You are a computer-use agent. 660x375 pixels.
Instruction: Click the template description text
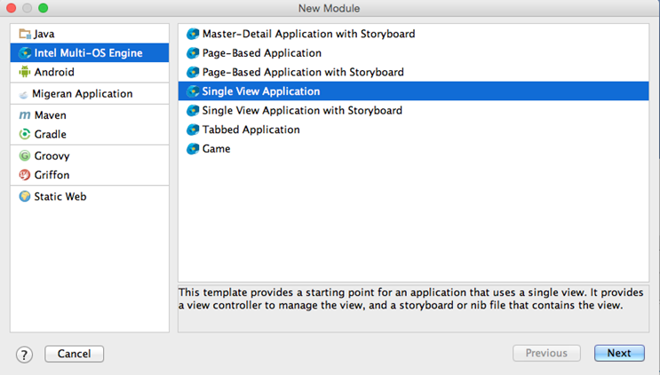410,299
